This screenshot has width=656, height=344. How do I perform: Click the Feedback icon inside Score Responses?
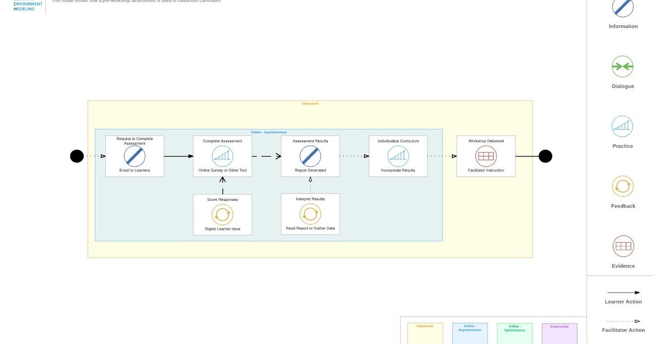pyautogui.click(x=222, y=215)
